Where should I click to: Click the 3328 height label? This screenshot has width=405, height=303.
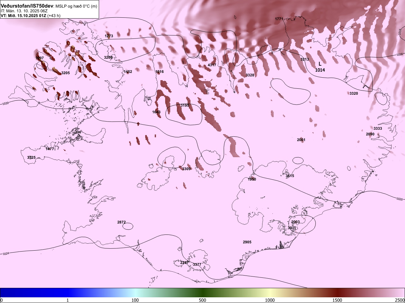point(250,75)
